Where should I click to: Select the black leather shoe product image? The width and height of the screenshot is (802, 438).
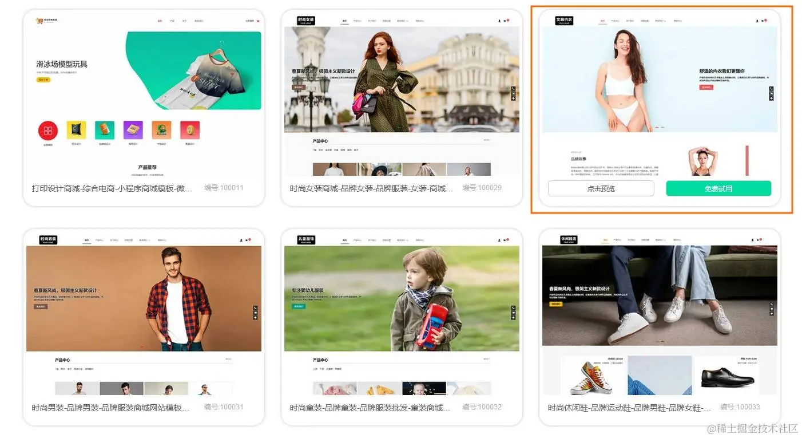pos(728,378)
